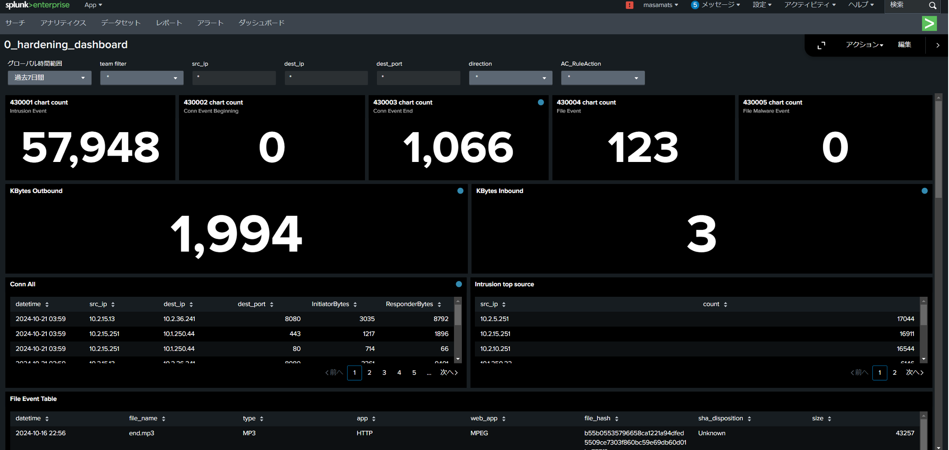Image resolution: width=949 pixels, height=450 pixels.
Task: Open search using the magnifier icon
Action: click(x=933, y=6)
